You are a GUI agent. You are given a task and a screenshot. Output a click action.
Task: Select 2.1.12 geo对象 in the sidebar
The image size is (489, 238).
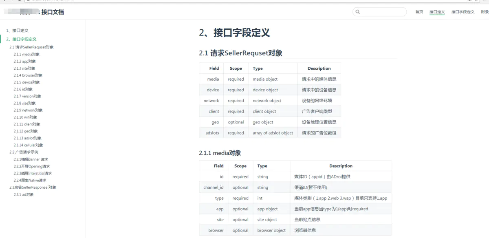tap(26, 131)
